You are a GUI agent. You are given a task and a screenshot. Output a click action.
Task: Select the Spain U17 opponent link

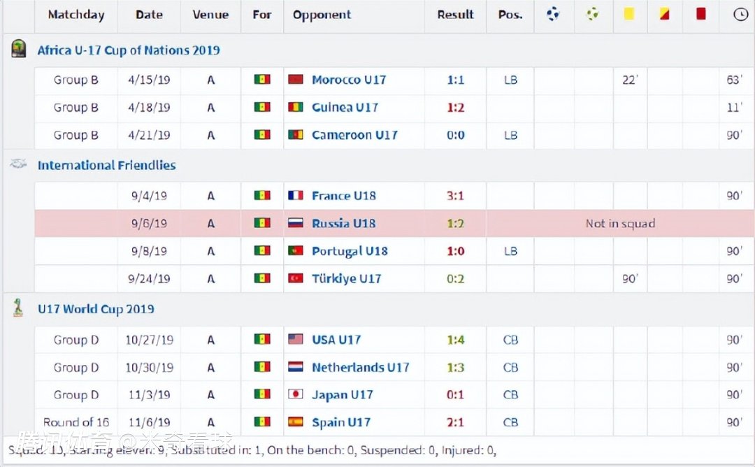[x=341, y=422]
